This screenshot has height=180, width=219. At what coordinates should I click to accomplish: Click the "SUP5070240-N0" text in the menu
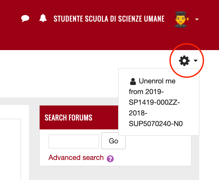click(x=155, y=124)
